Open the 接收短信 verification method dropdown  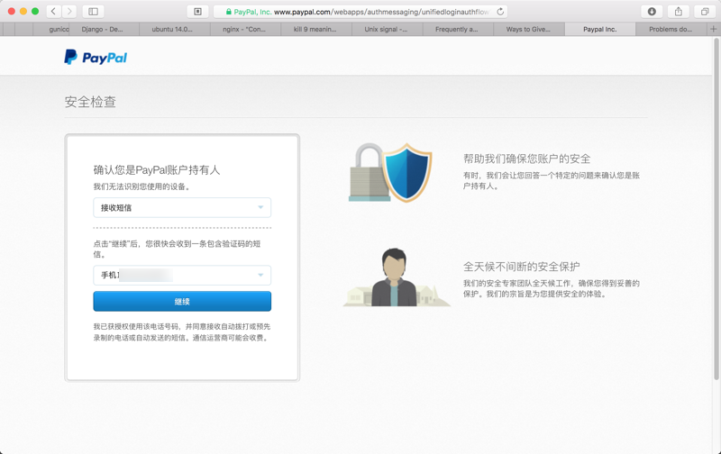click(x=182, y=208)
